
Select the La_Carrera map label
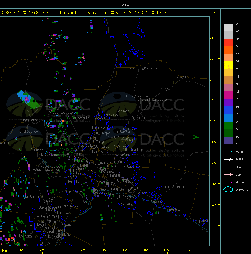[33, 196]
